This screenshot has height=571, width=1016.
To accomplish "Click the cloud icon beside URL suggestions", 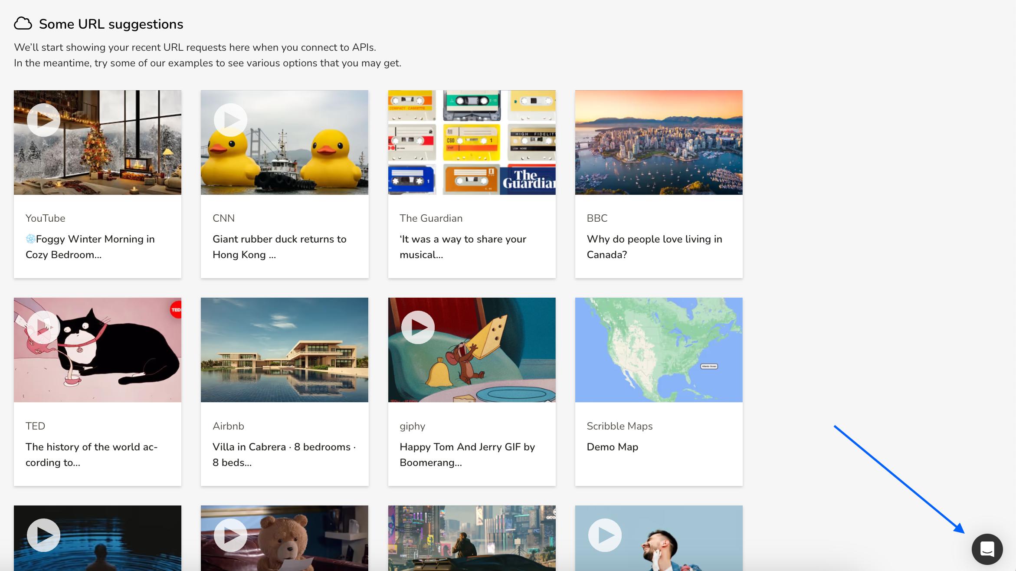I will coord(23,24).
